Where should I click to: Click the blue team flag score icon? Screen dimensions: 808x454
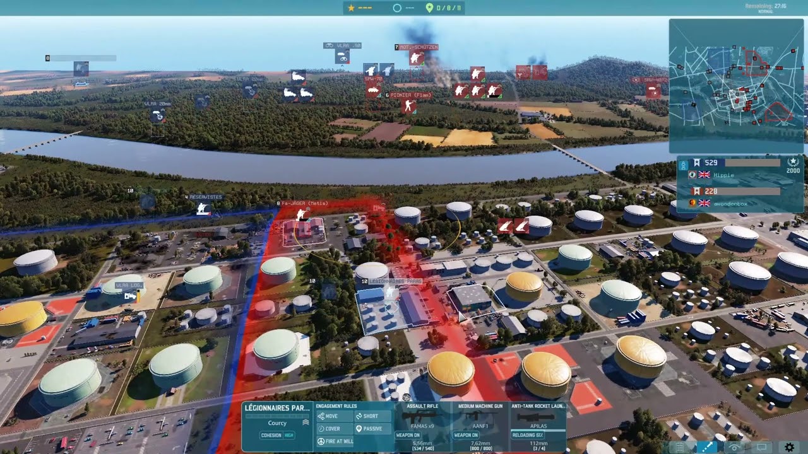pyautogui.click(x=697, y=163)
